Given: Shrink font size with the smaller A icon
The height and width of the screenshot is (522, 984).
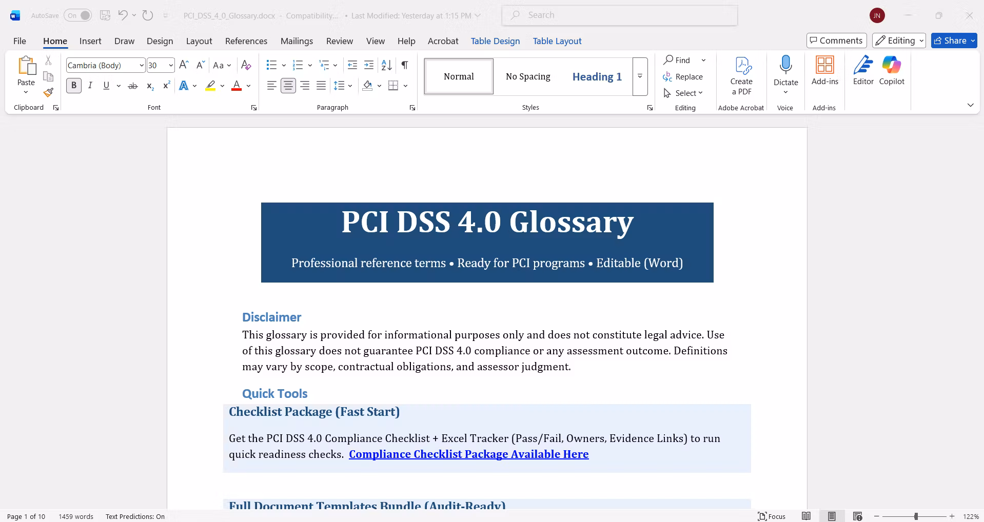Looking at the screenshot, I should click(201, 65).
